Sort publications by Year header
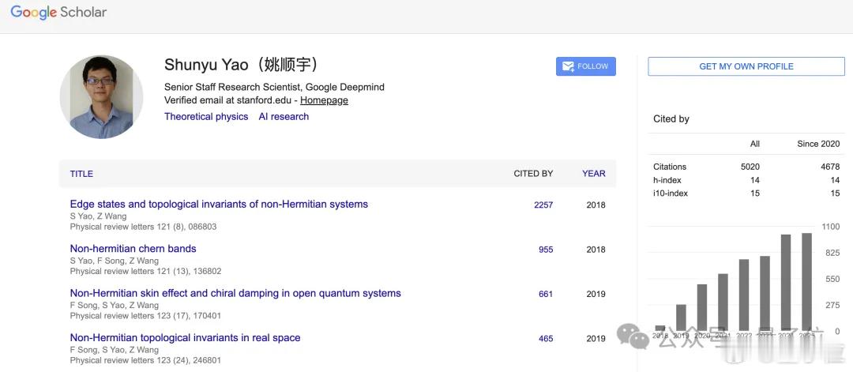Viewport: 853px width, 372px height. (x=593, y=174)
